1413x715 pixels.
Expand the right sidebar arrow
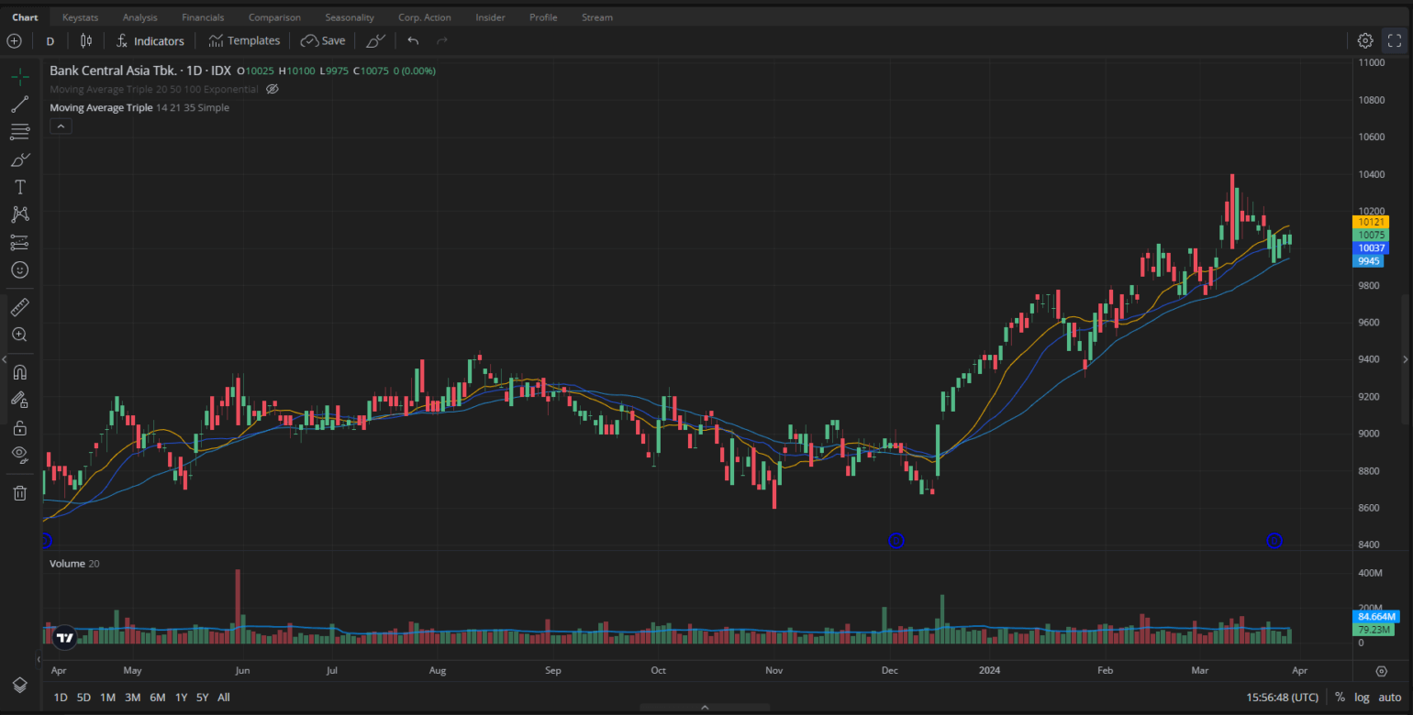(1406, 359)
